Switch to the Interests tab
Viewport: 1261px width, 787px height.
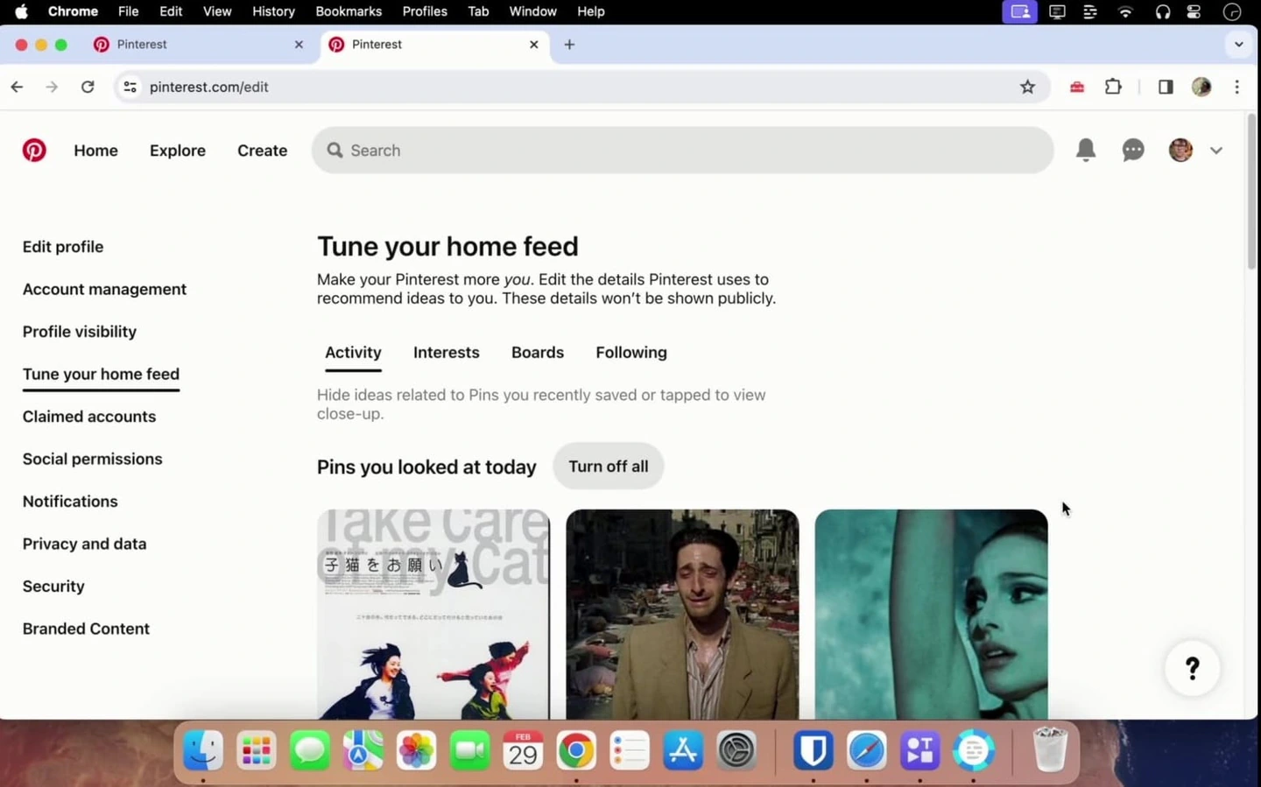(447, 352)
